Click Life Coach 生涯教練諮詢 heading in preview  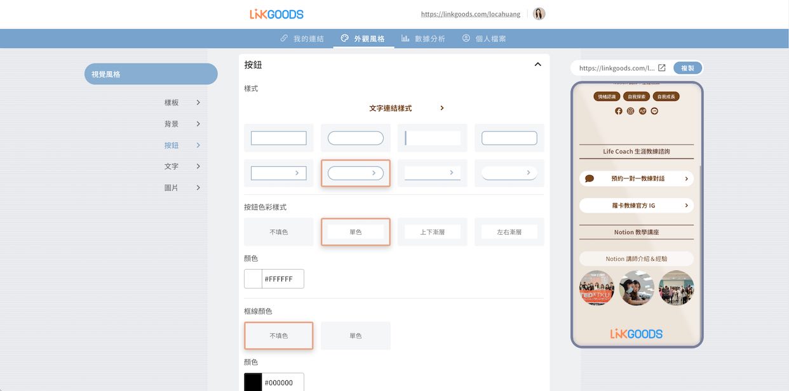point(637,152)
